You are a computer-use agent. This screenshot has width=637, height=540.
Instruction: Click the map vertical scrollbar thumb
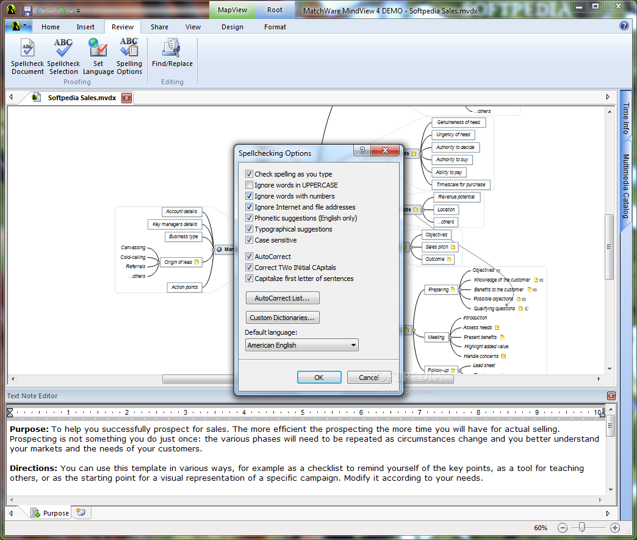(x=609, y=246)
